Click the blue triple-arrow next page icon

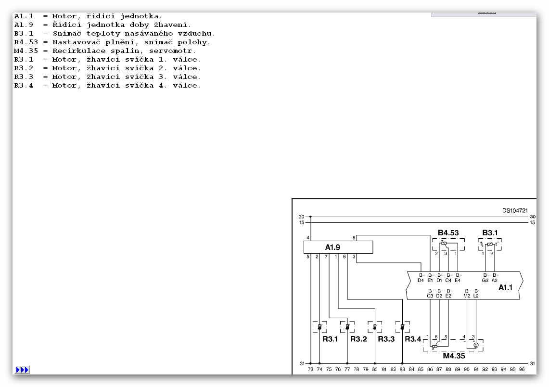tap(23, 370)
